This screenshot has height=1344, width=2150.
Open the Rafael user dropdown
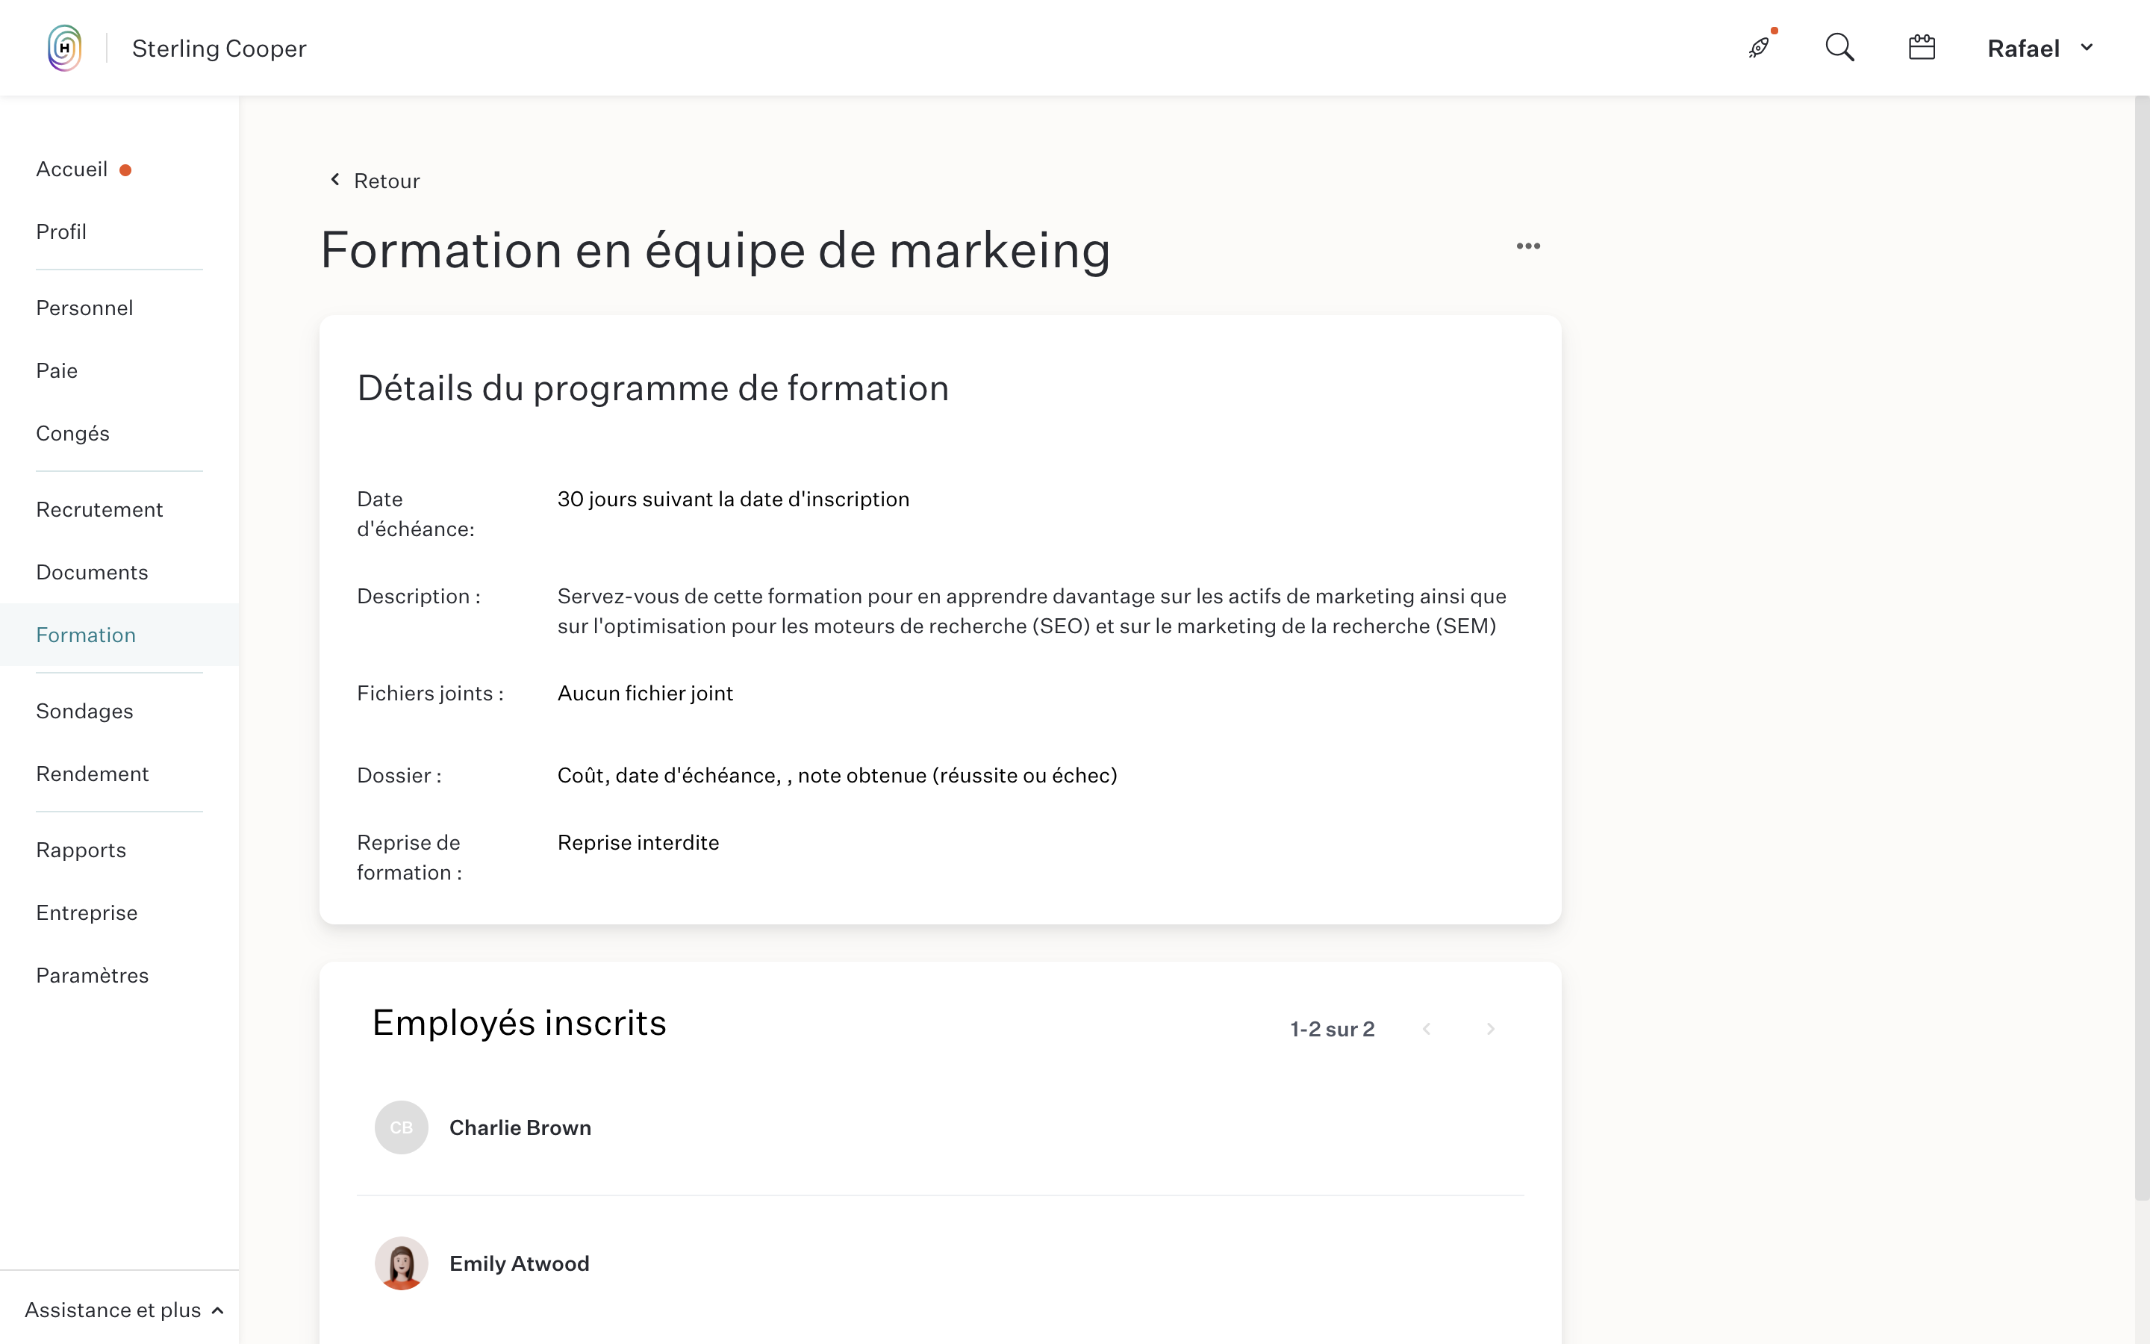pyautogui.click(x=2040, y=48)
